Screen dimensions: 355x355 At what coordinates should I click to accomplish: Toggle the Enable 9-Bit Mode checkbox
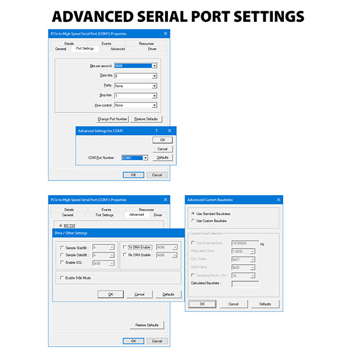click(62, 277)
